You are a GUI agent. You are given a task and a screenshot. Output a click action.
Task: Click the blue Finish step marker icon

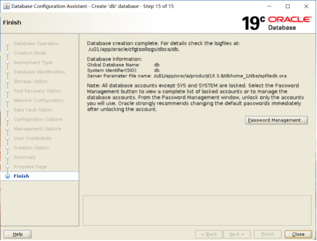[8, 176]
